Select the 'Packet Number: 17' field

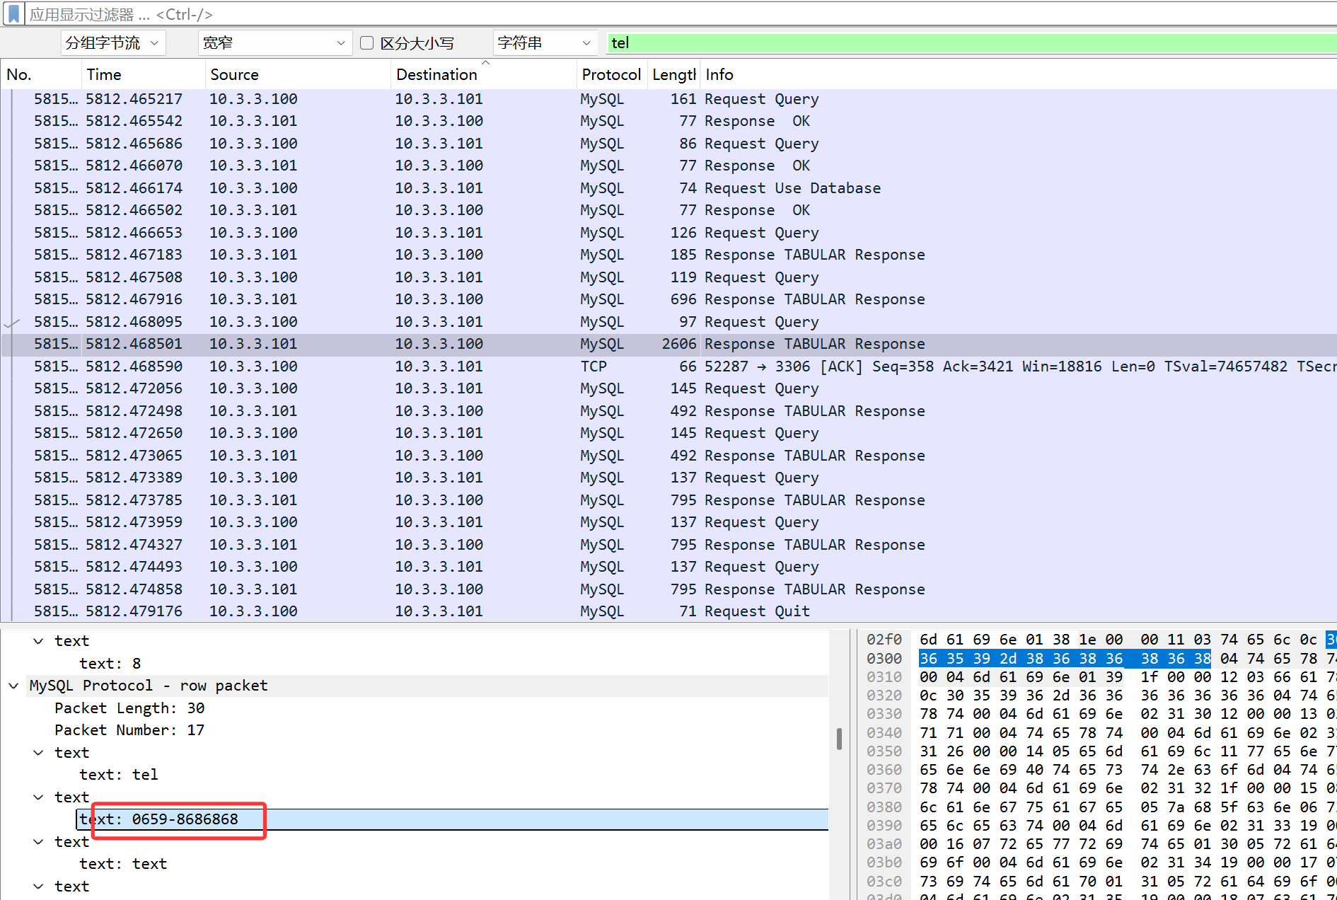(129, 730)
